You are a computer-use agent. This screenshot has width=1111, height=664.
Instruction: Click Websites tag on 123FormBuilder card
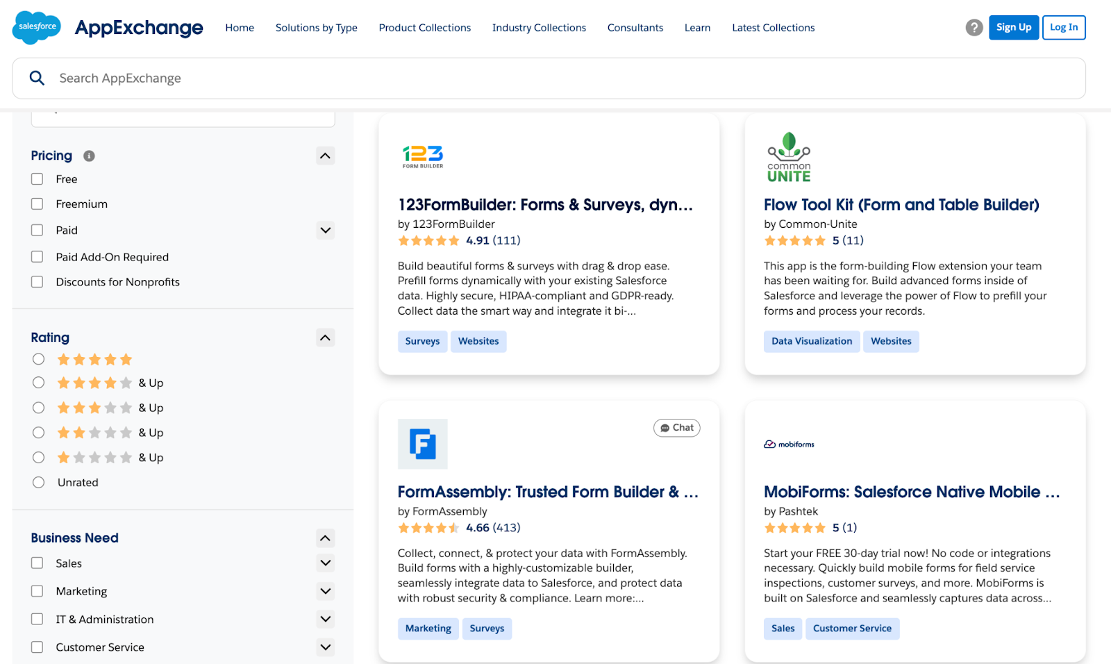pos(478,341)
